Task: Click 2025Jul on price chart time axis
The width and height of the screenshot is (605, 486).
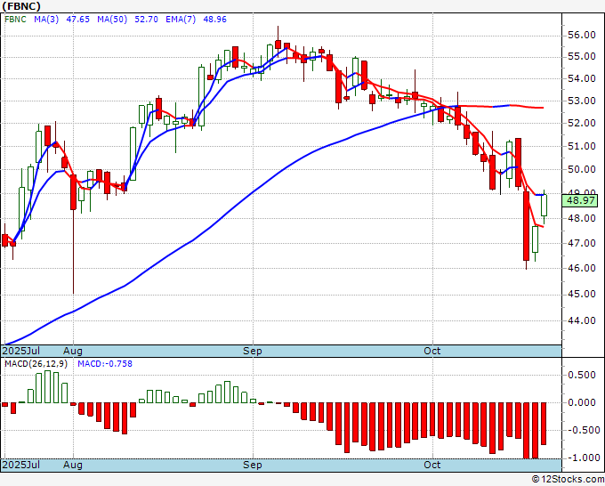Action: coord(21,351)
